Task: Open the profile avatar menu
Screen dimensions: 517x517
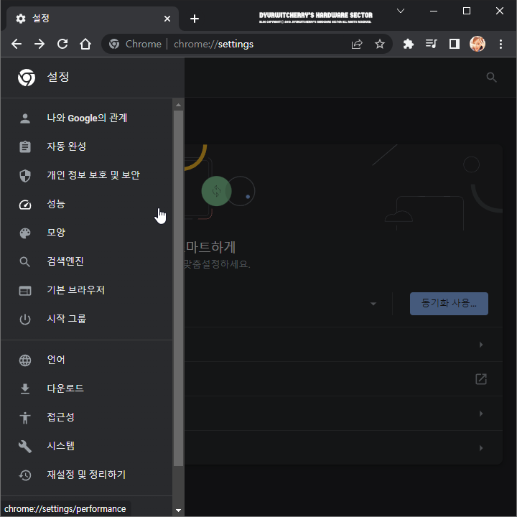Action: [478, 44]
